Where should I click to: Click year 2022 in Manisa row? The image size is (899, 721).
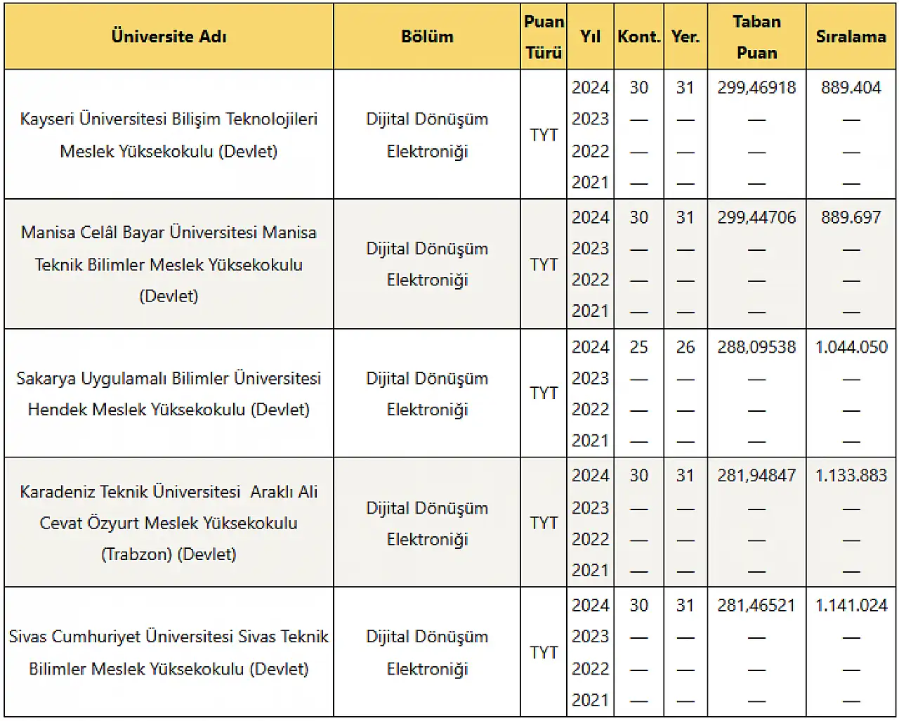590,280
